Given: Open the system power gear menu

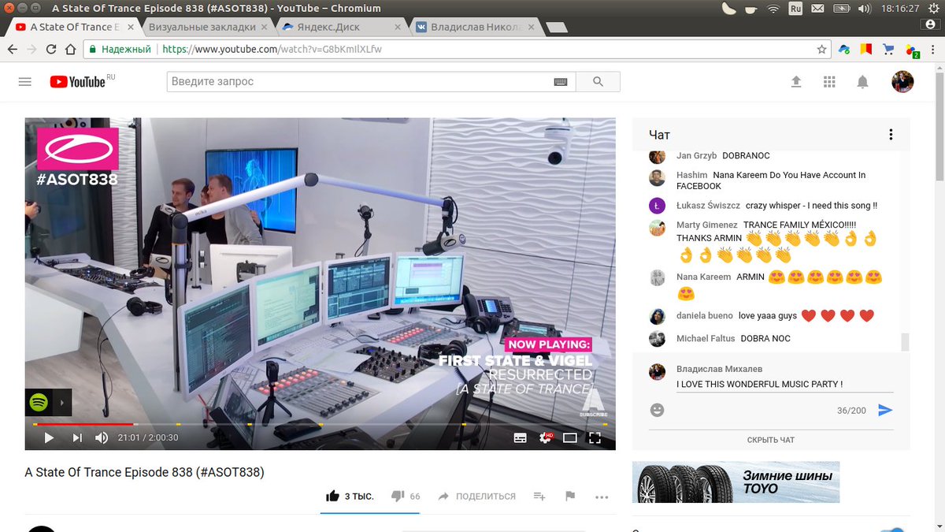Looking at the screenshot, I should pyautogui.click(x=932, y=9).
